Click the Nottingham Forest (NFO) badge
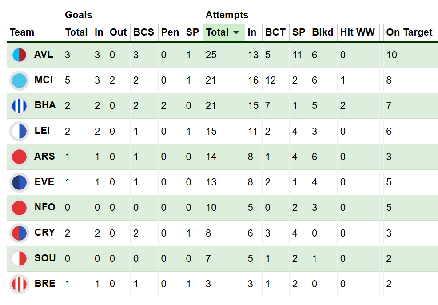438x305 pixels. coord(19,207)
